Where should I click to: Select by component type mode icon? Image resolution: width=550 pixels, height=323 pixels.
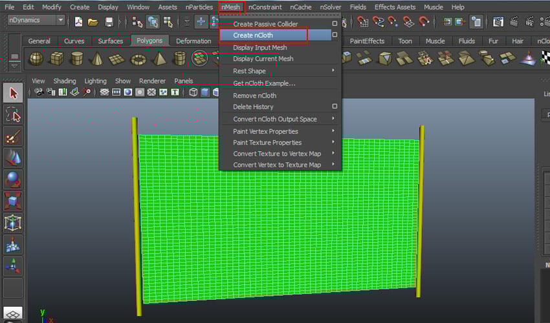coord(168,22)
